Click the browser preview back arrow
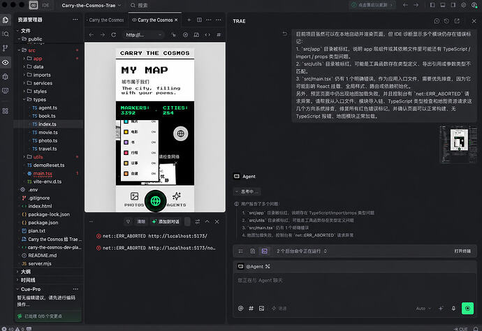This screenshot has width=482, height=331. click(x=92, y=35)
